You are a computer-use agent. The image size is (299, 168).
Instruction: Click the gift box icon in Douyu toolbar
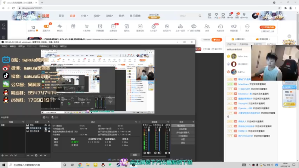click(73, 26)
